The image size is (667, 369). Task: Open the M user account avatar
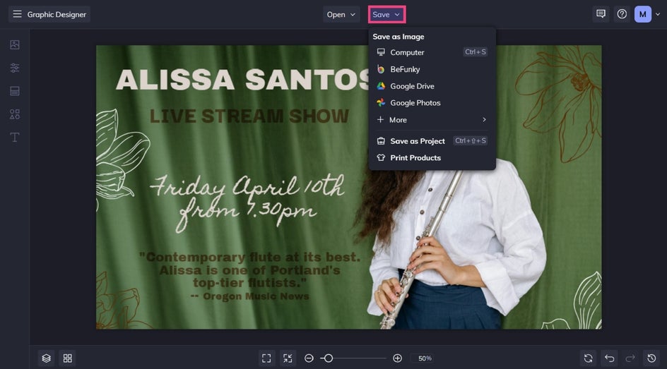(643, 14)
